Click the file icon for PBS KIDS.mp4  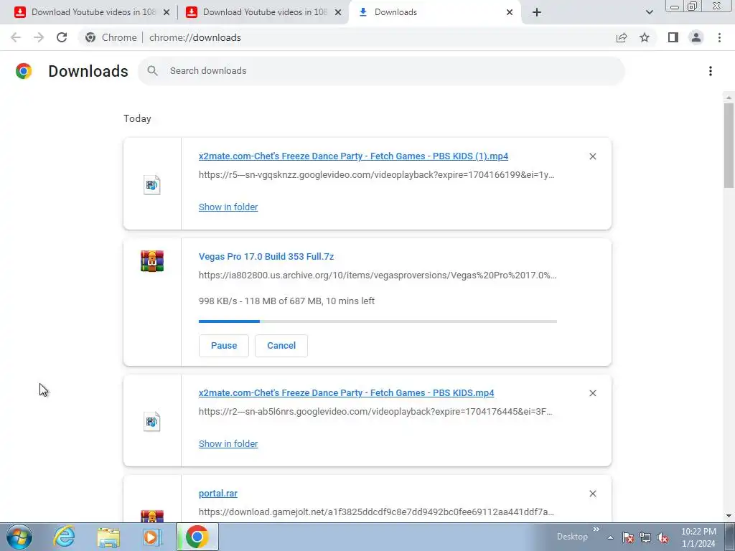pyautogui.click(x=152, y=421)
